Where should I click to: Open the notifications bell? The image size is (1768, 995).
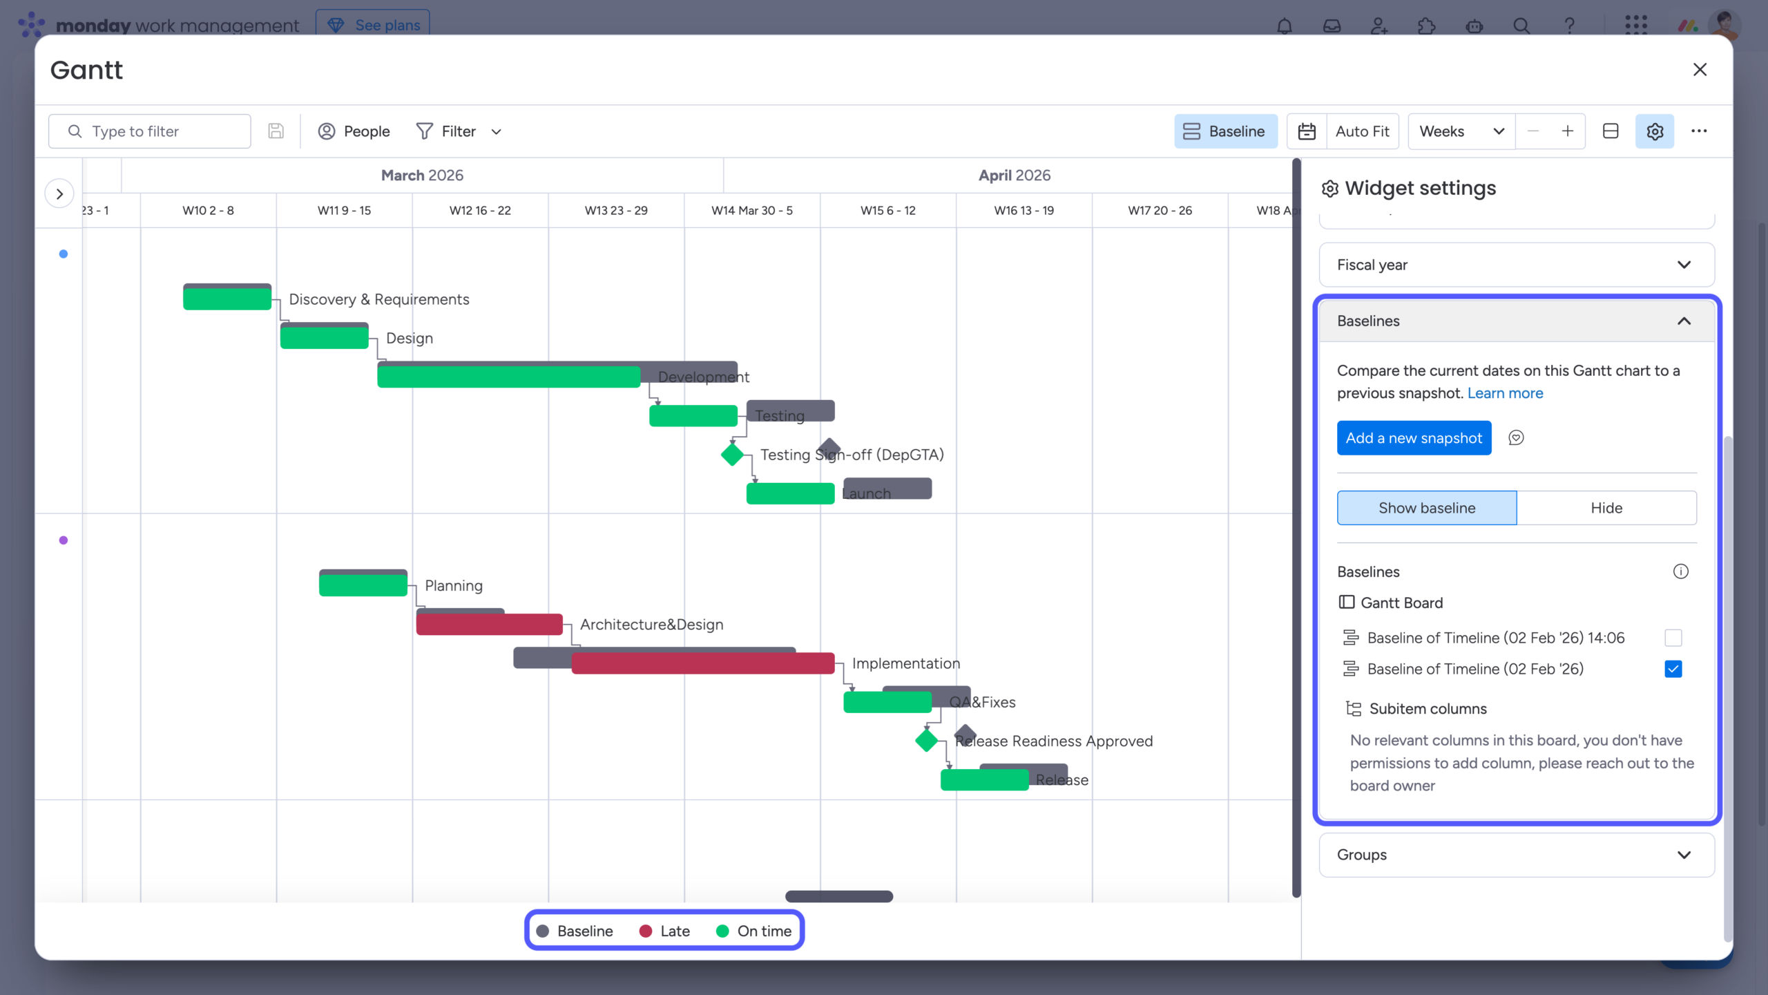point(1284,26)
